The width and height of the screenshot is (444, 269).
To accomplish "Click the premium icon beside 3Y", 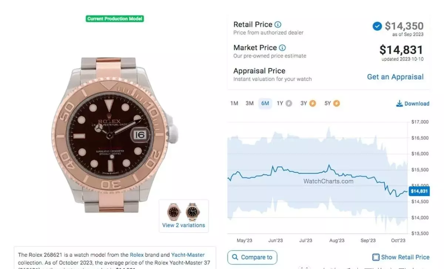I will point(313,103).
